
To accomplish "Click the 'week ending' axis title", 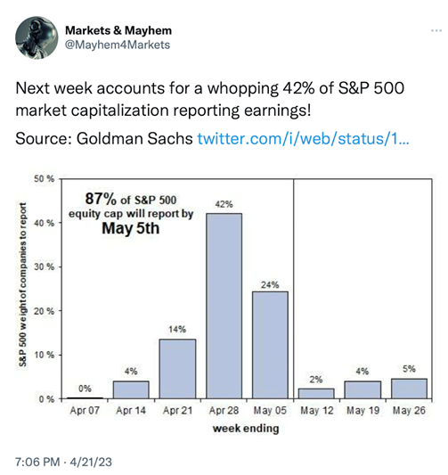I will [246, 429].
